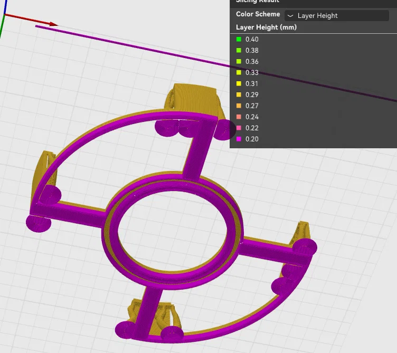Click the '0.38' legend value text

point(252,50)
